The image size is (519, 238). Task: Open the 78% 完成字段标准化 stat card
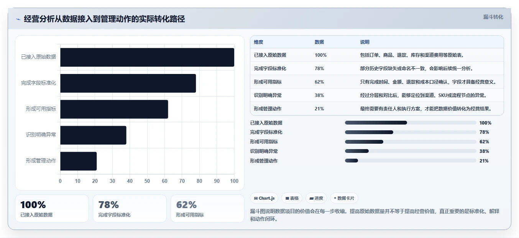[x=130, y=208]
